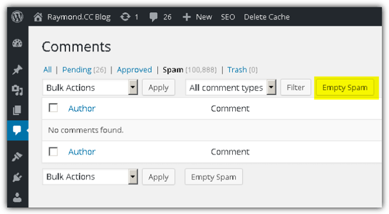This screenshot has height=214, width=389.
Task: Click the highlighted Empty Spam button
Action: pyautogui.click(x=345, y=87)
